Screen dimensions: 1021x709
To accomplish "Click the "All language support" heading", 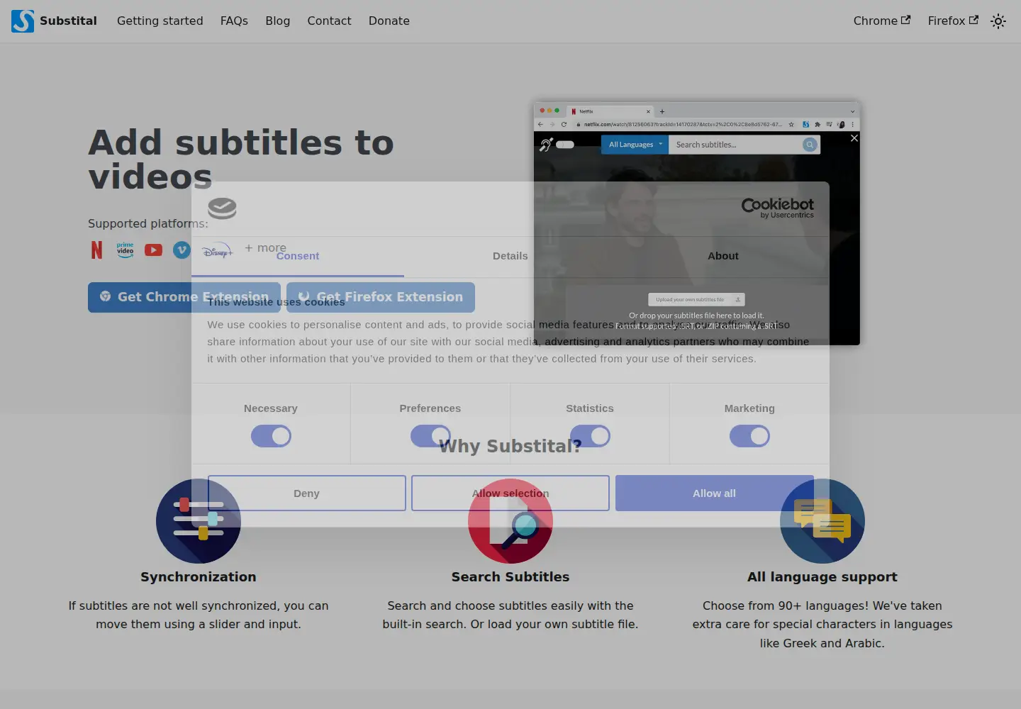I will click(822, 577).
